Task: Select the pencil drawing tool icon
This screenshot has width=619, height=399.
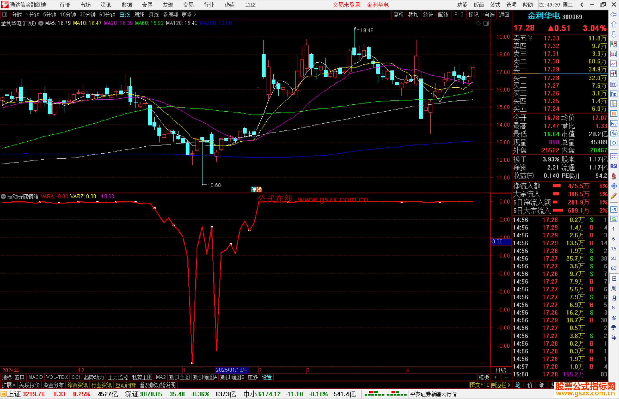Action: (x=614, y=196)
